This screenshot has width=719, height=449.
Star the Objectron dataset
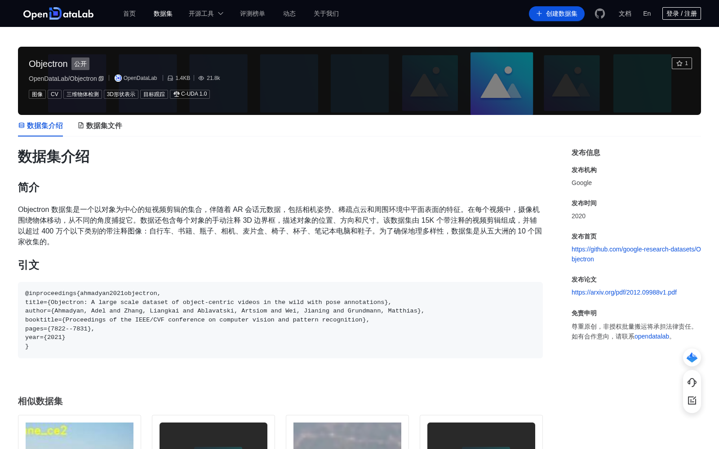click(682, 63)
